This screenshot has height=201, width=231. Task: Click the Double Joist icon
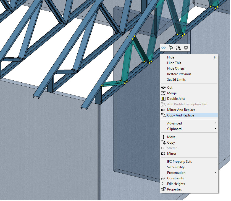163,99
